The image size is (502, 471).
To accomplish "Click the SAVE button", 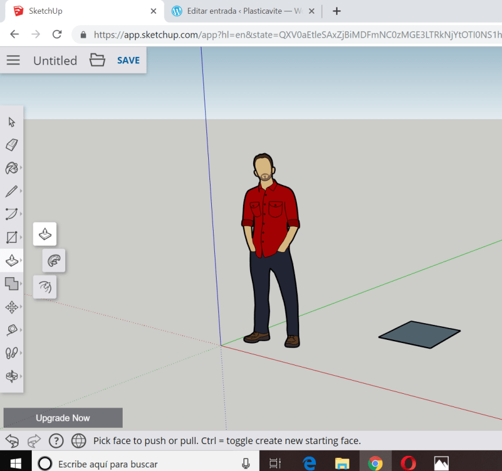I will coord(128,60).
